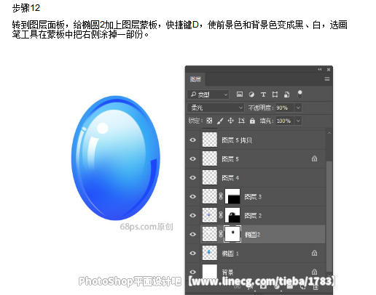
Task: Select the 图层 2 layer name
Action: click(x=253, y=216)
